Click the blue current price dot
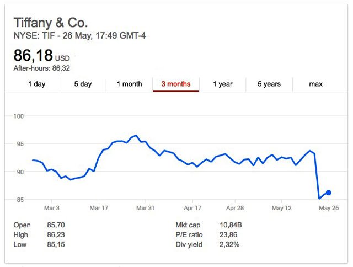The width and height of the screenshot is (353, 267). [329, 193]
